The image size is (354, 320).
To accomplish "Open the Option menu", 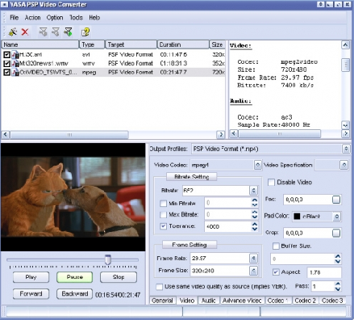I will pyautogui.click(x=55, y=18).
